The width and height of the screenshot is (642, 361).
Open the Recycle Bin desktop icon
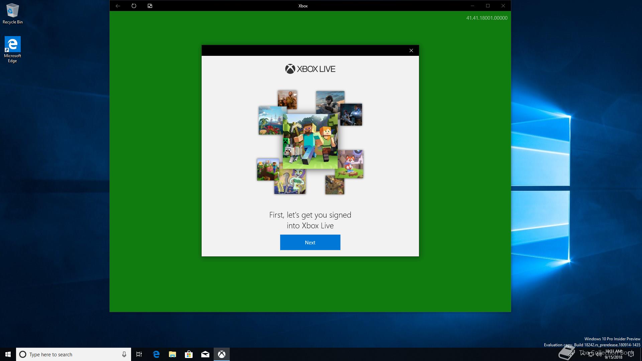pos(13,14)
